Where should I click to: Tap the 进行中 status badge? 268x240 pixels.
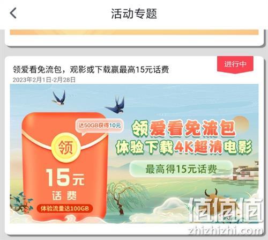[x=235, y=64]
